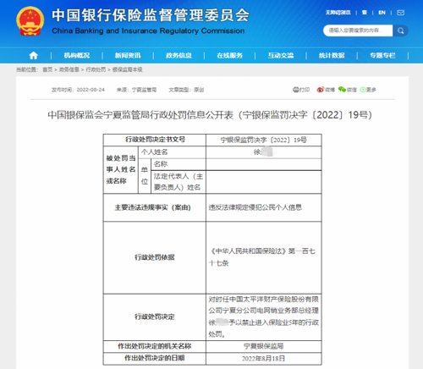Open the envelope mail icon in header
The image size is (423, 369).
click(400, 13)
